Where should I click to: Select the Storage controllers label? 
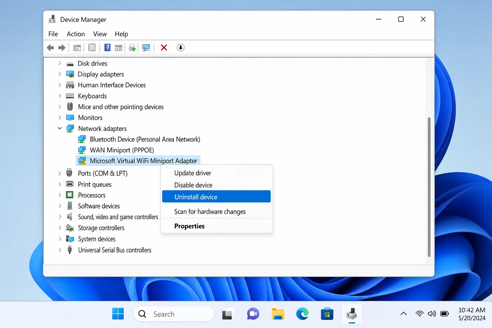[101, 228]
